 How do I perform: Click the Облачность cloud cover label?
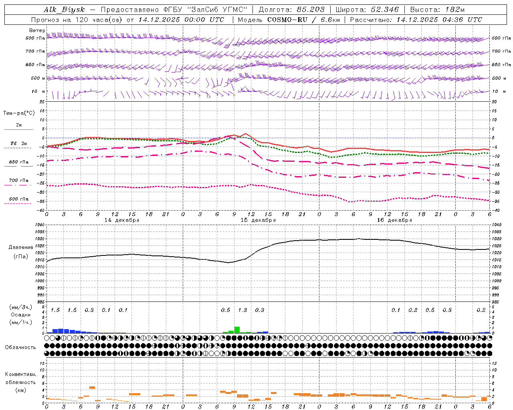pyautogui.click(x=20, y=348)
